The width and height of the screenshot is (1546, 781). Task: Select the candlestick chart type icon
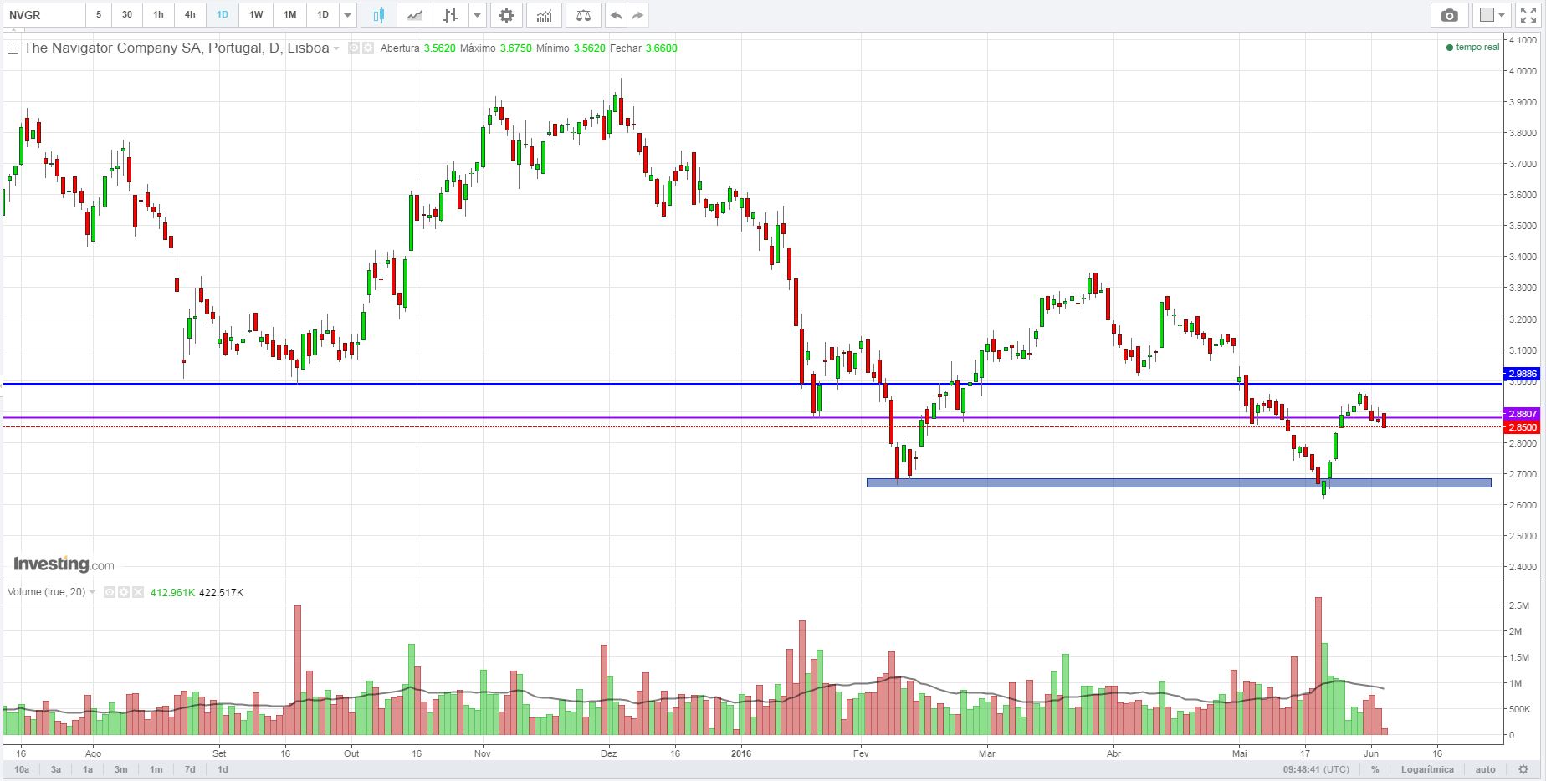(379, 15)
